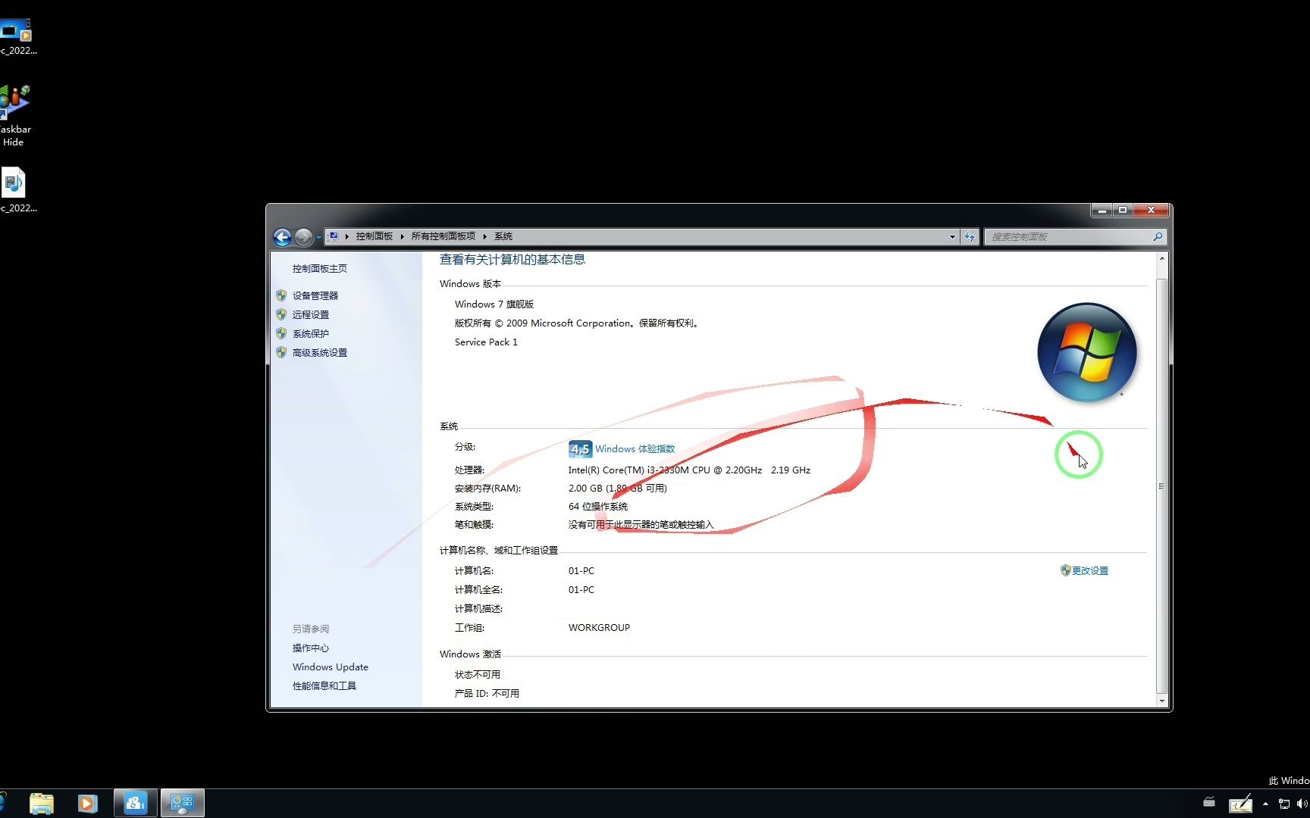This screenshot has height=818, width=1310.
Task: Focus the 搜索控制面板 search field
Action: coord(1069,237)
